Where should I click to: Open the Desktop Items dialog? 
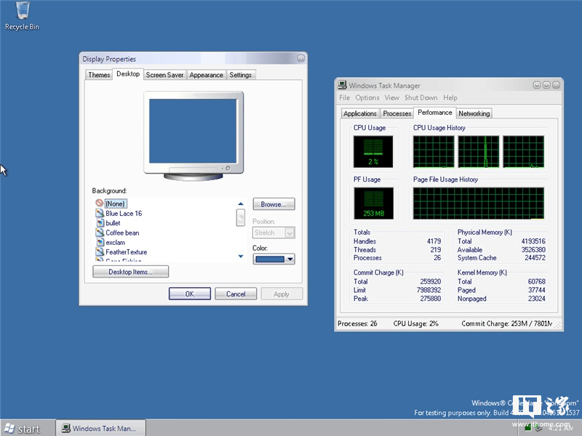coord(130,270)
